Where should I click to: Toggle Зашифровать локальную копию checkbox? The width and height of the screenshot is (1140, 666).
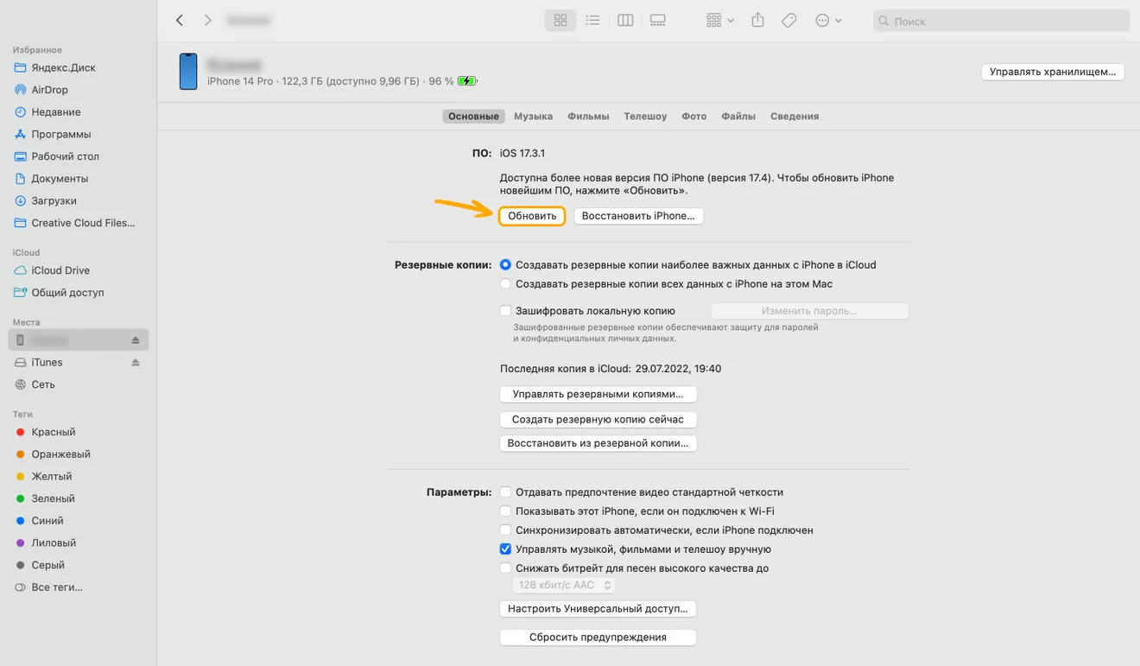(506, 311)
